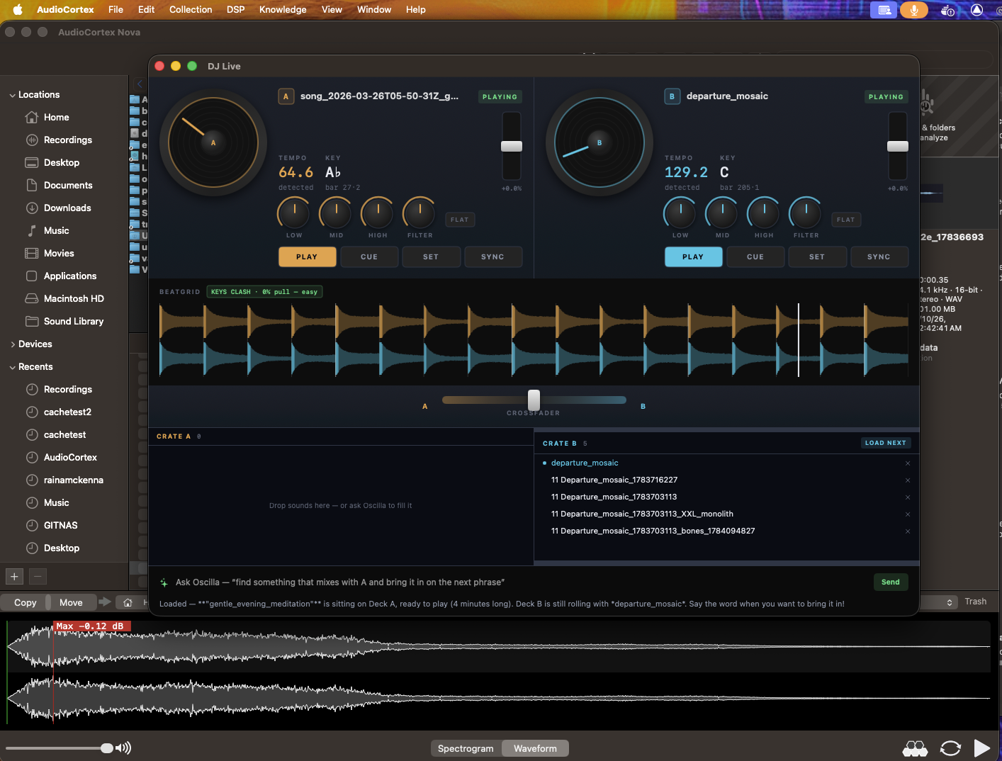
Task: Toggle the loop icon at bottom right
Action: pos(950,748)
